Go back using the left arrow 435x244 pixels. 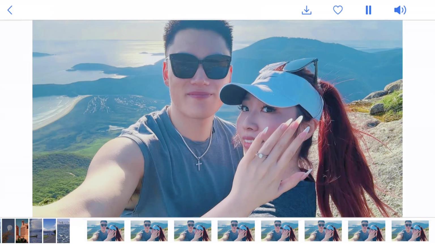pos(10,10)
